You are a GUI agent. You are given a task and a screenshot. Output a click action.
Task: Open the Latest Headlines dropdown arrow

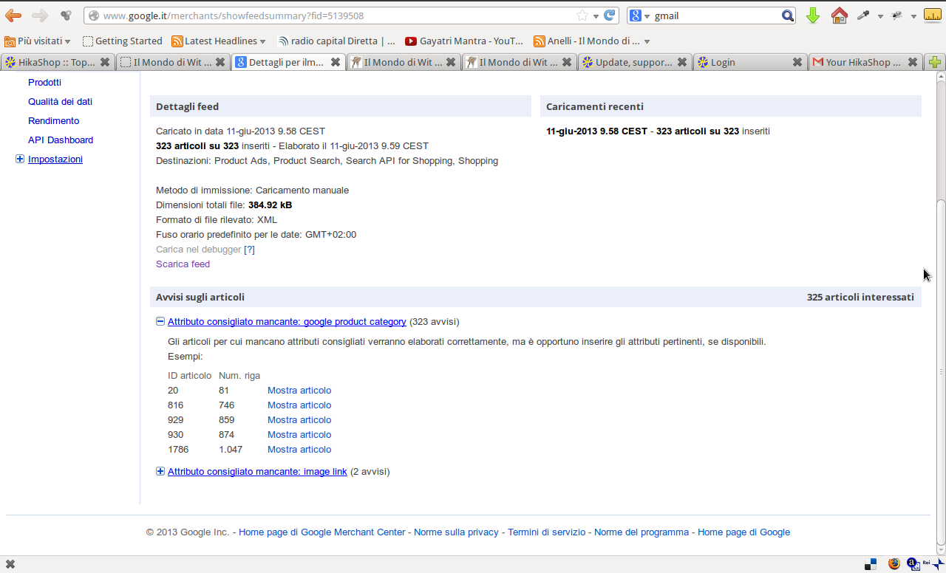(x=262, y=41)
